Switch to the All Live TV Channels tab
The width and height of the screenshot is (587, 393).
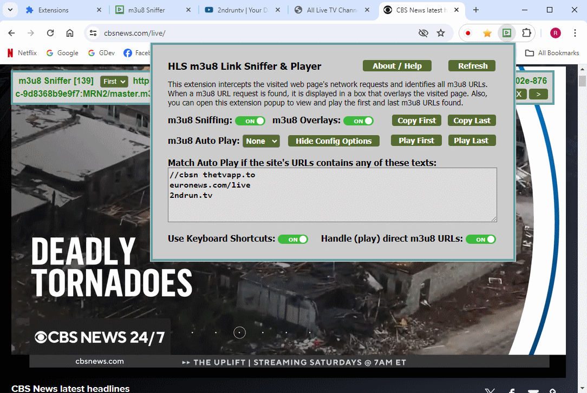click(332, 10)
